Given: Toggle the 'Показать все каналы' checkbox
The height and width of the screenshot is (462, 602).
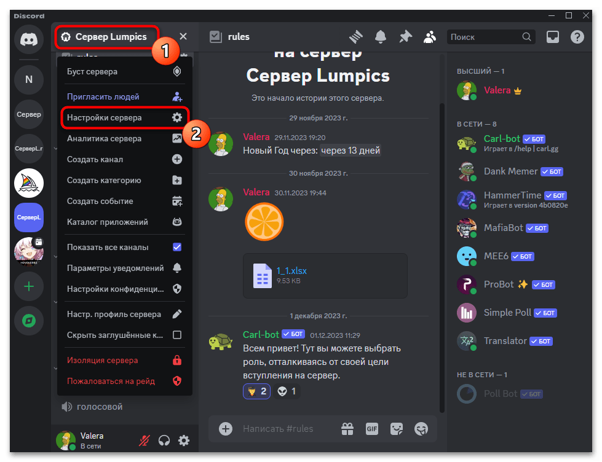Looking at the screenshot, I should coord(177,247).
